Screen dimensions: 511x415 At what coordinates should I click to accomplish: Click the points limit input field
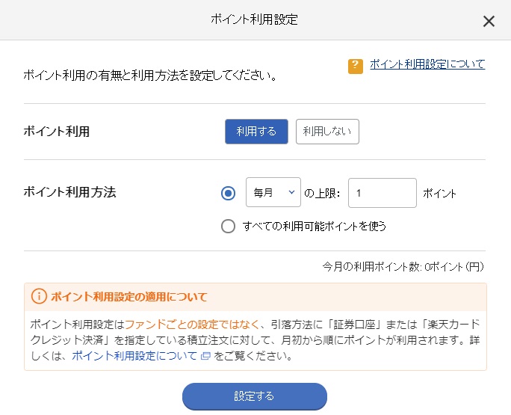pyautogui.click(x=383, y=193)
